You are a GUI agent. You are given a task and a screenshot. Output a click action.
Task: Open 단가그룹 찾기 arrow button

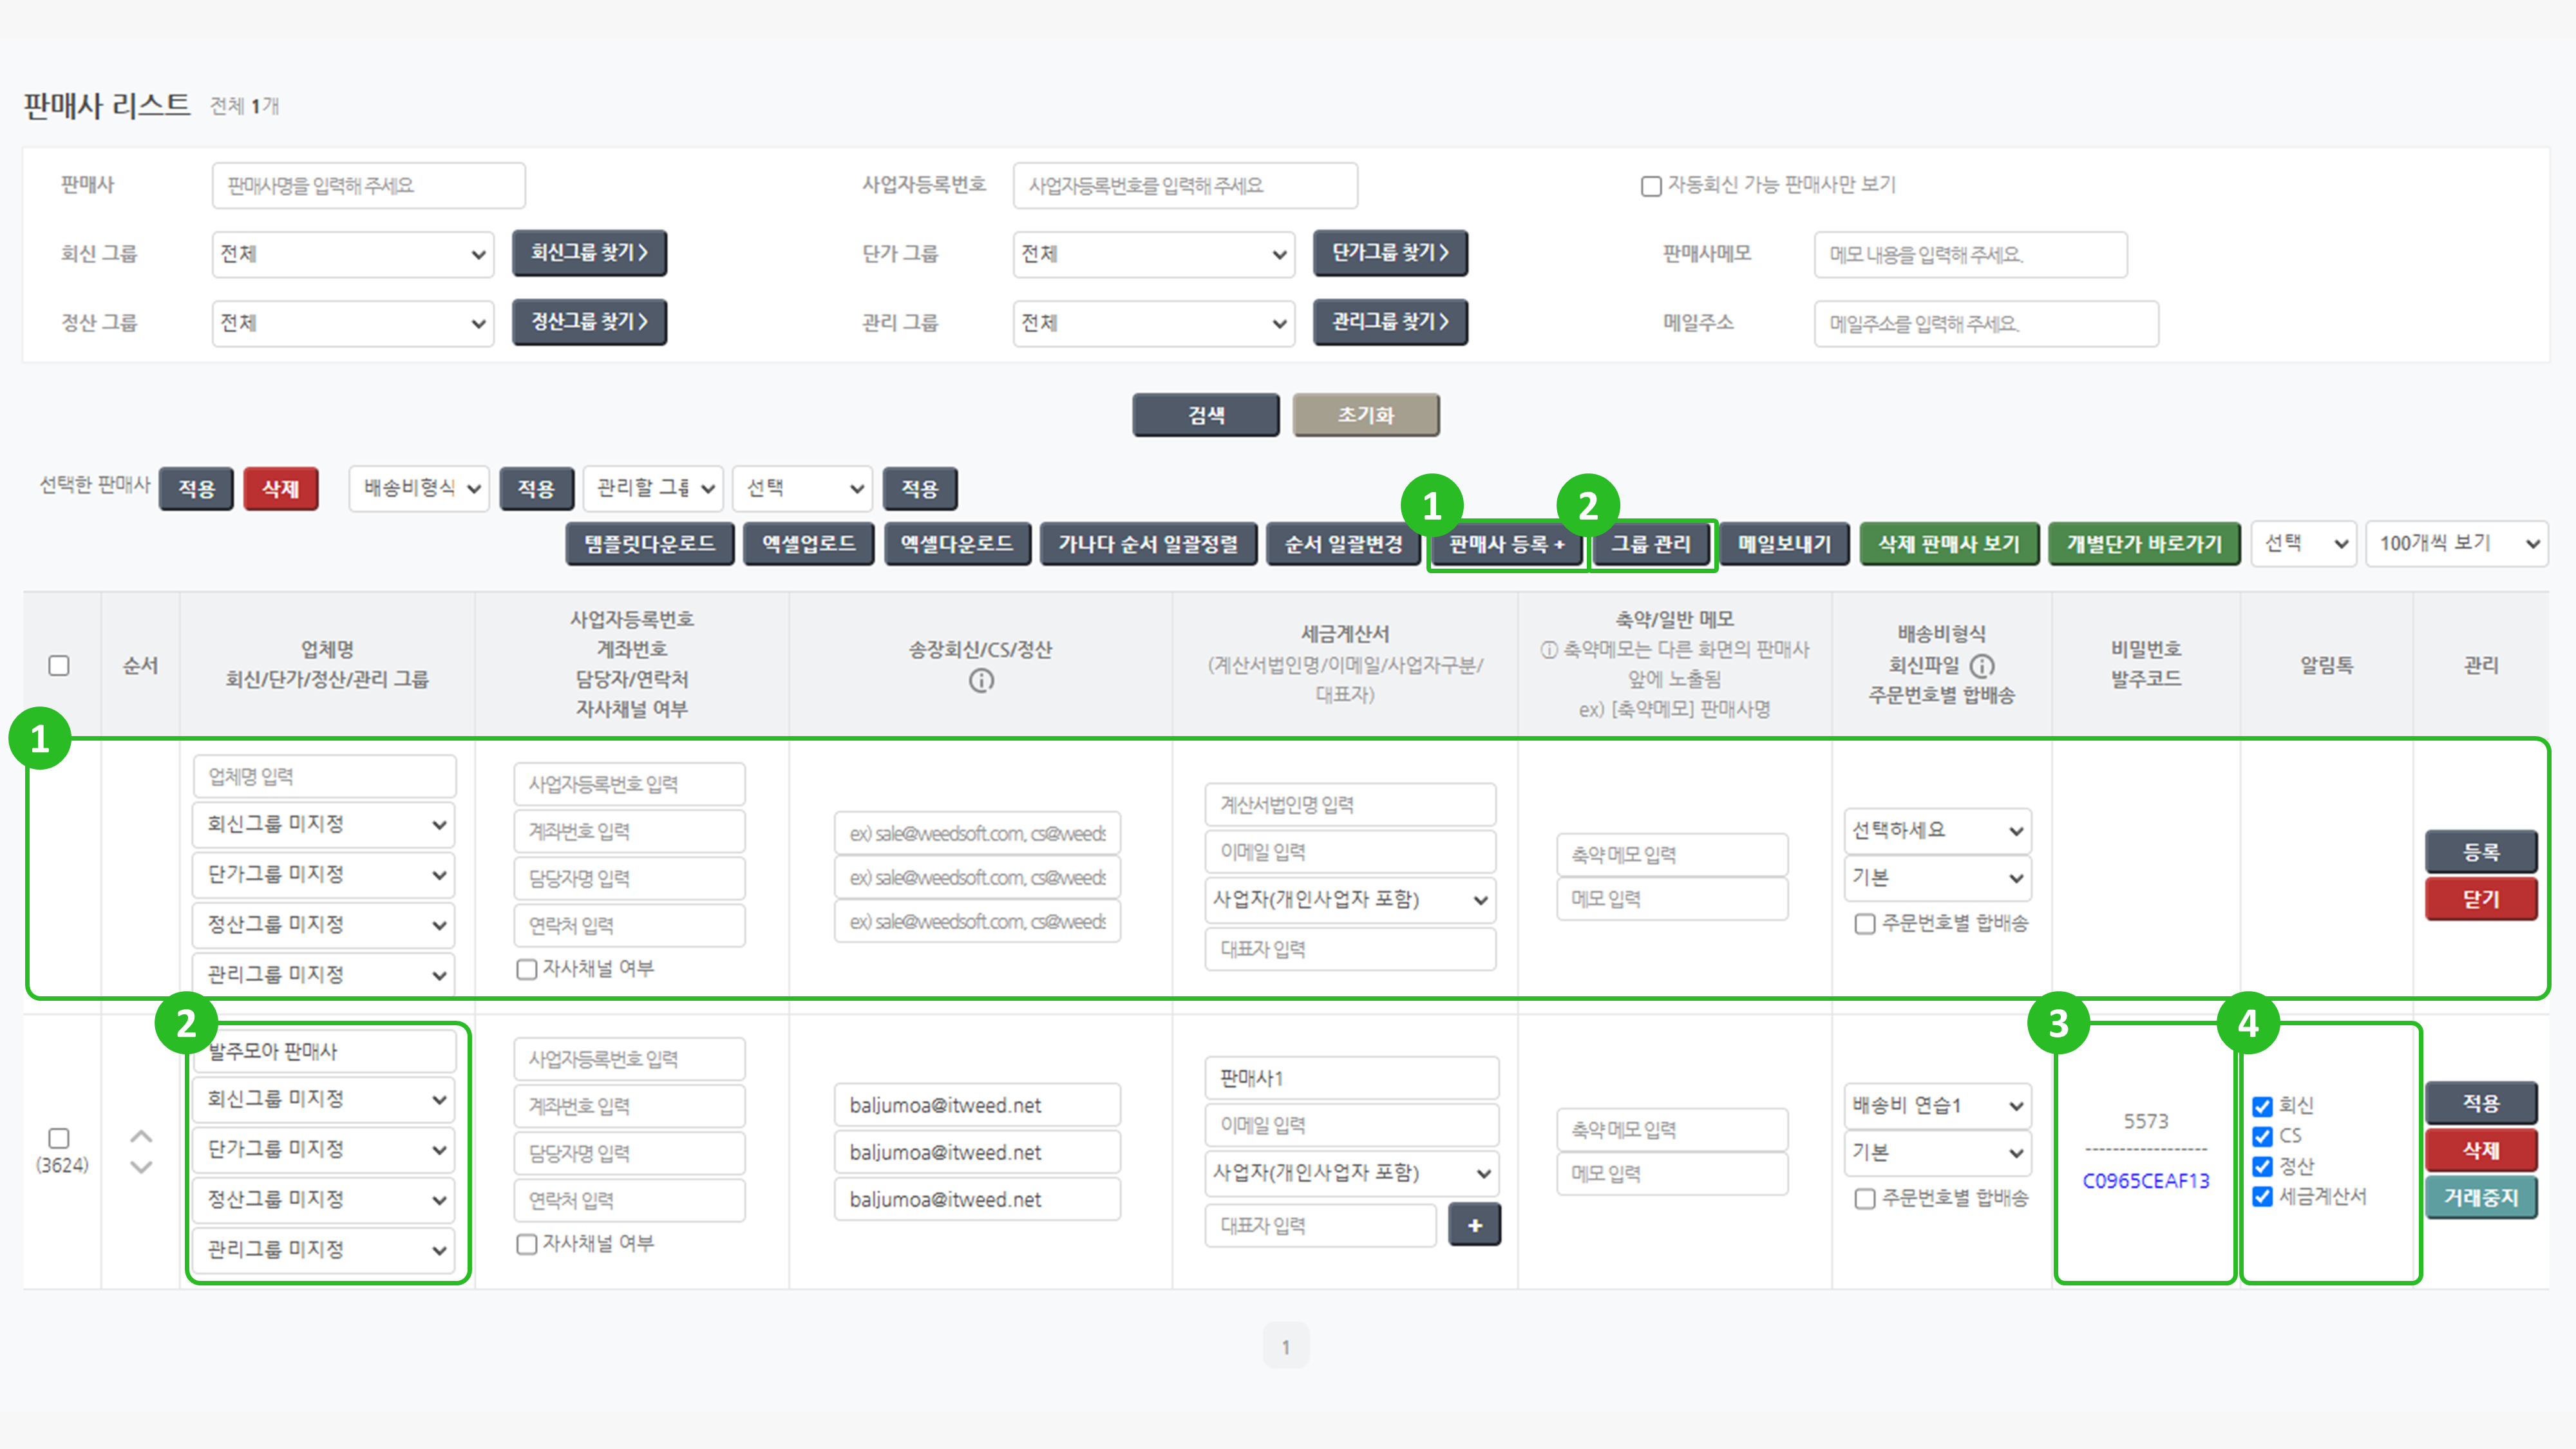[x=1389, y=253]
